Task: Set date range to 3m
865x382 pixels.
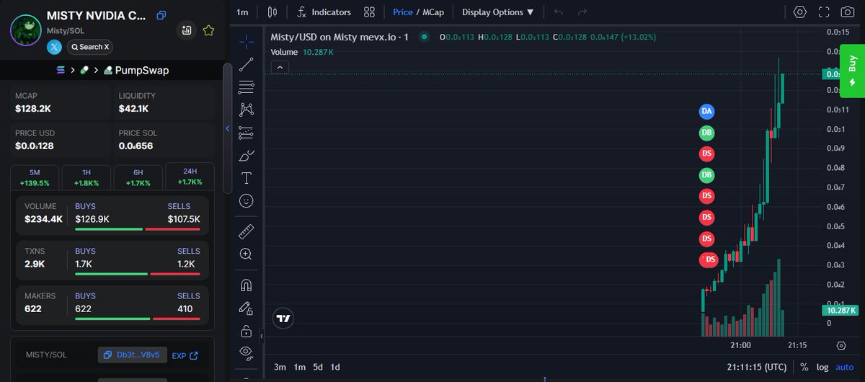Action: point(280,367)
